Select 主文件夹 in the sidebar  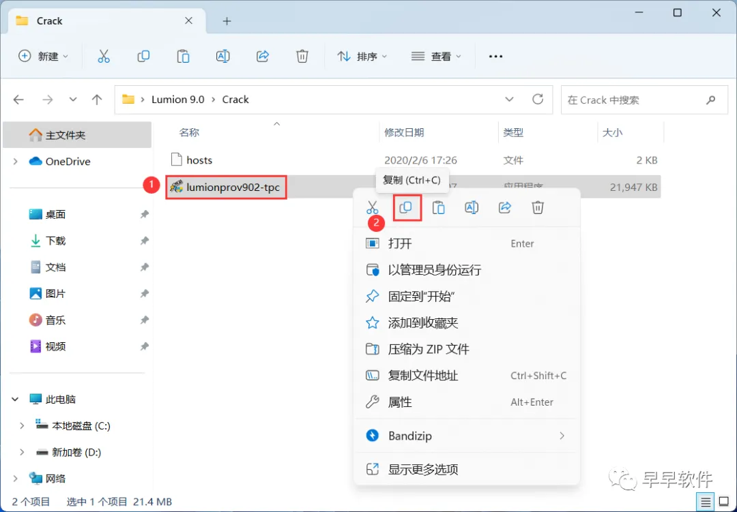[x=77, y=135]
